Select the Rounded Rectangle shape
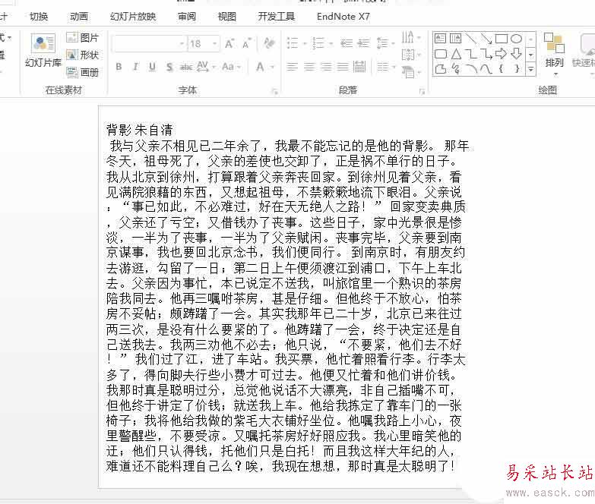Screen dimensions: 595x504 (440, 54)
